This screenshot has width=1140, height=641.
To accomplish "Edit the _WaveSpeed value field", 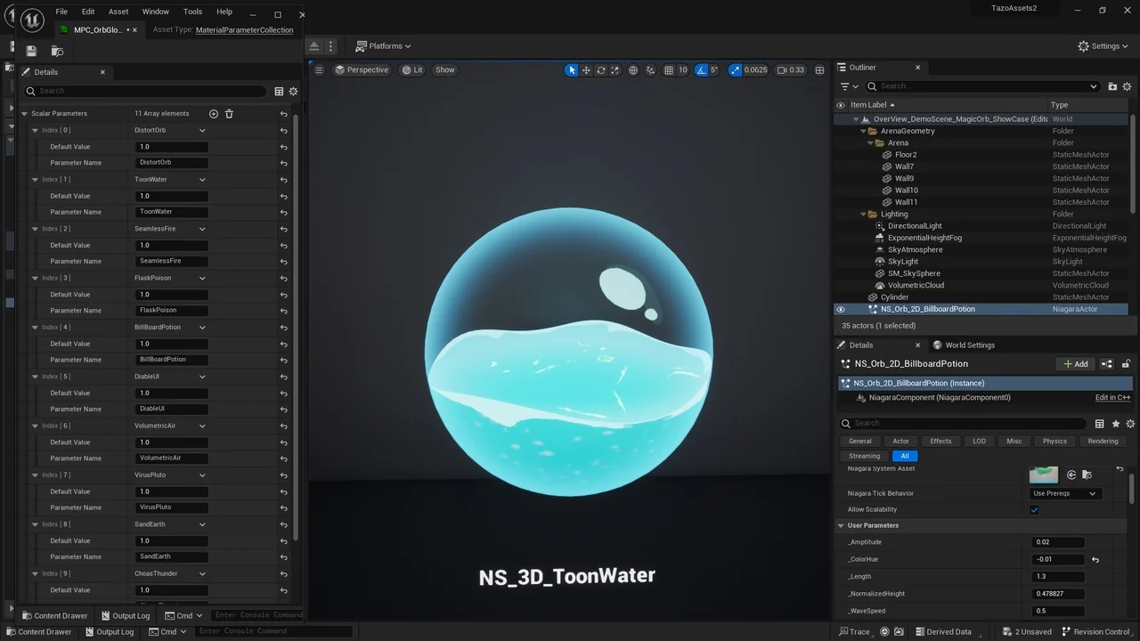I will (x=1057, y=611).
